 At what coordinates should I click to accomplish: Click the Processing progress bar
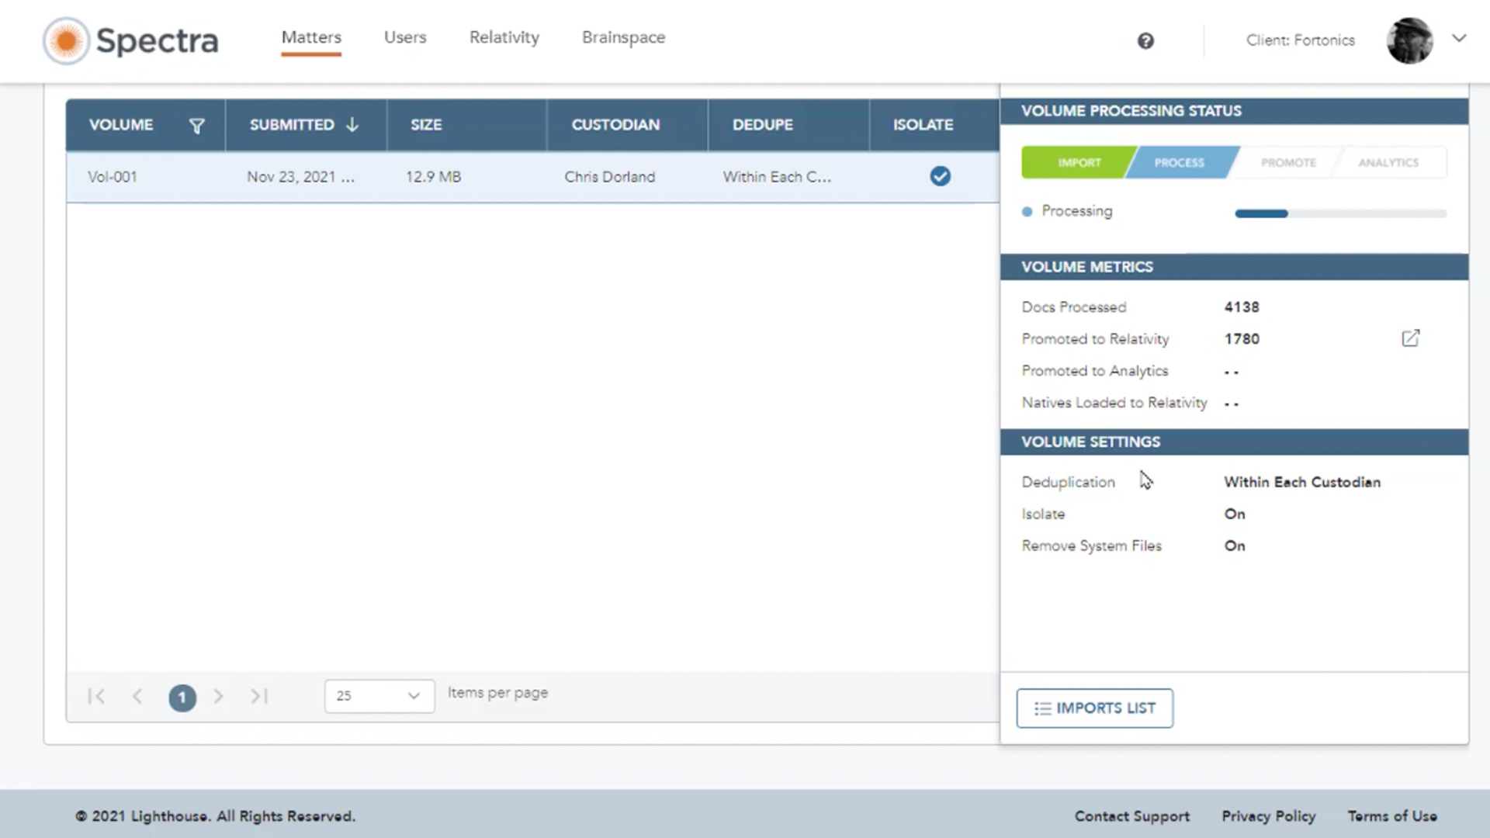tap(1339, 213)
